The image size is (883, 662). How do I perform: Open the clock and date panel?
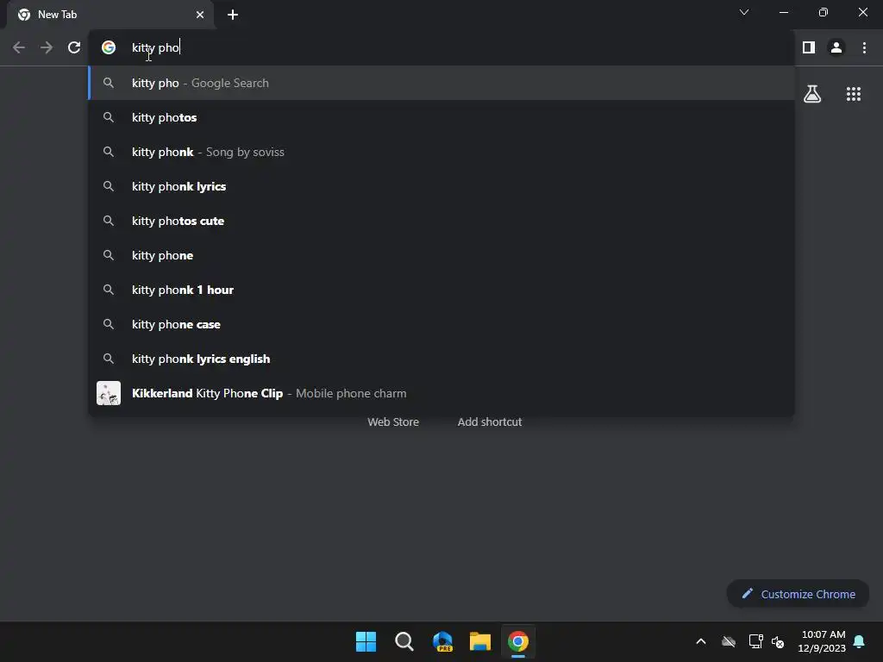(x=822, y=641)
